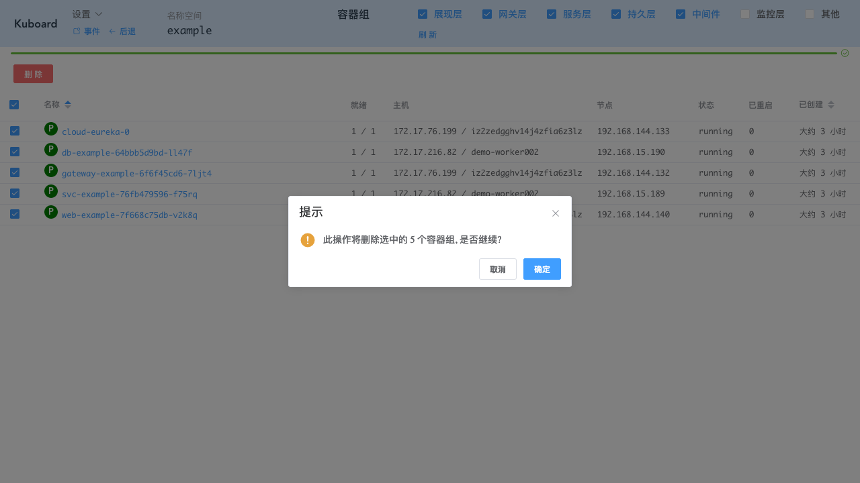
Task: Click the external-link icon beside 事件
Action: pos(76,31)
